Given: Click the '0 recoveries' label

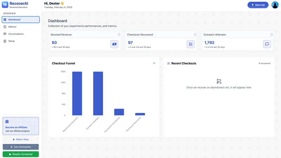Looking at the screenshot, I should click(x=264, y=64).
